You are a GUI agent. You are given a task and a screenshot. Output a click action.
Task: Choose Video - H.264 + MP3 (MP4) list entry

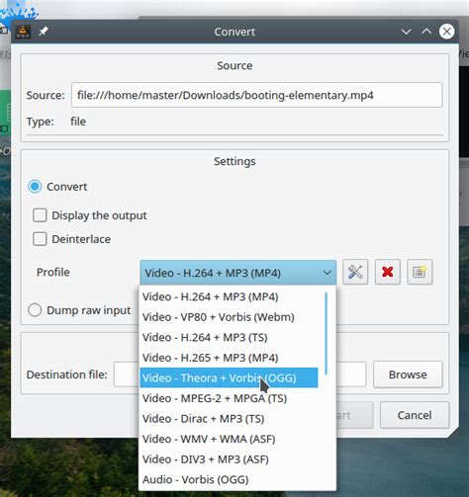pos(229,296)
